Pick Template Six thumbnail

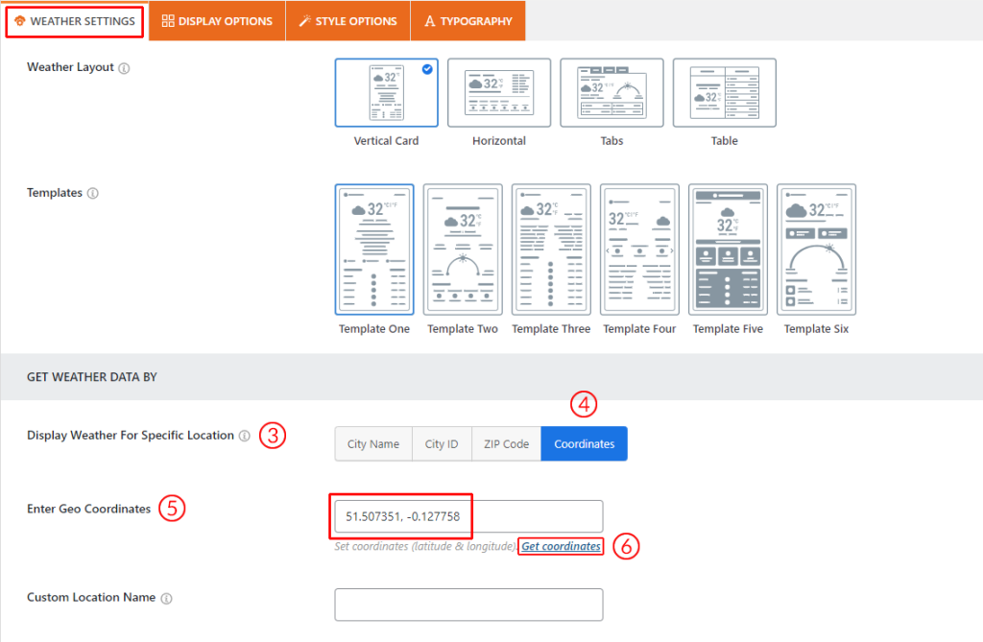point(816,250)
